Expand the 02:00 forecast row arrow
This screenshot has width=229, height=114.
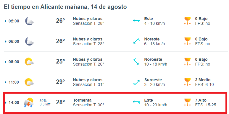coord(6,21)
